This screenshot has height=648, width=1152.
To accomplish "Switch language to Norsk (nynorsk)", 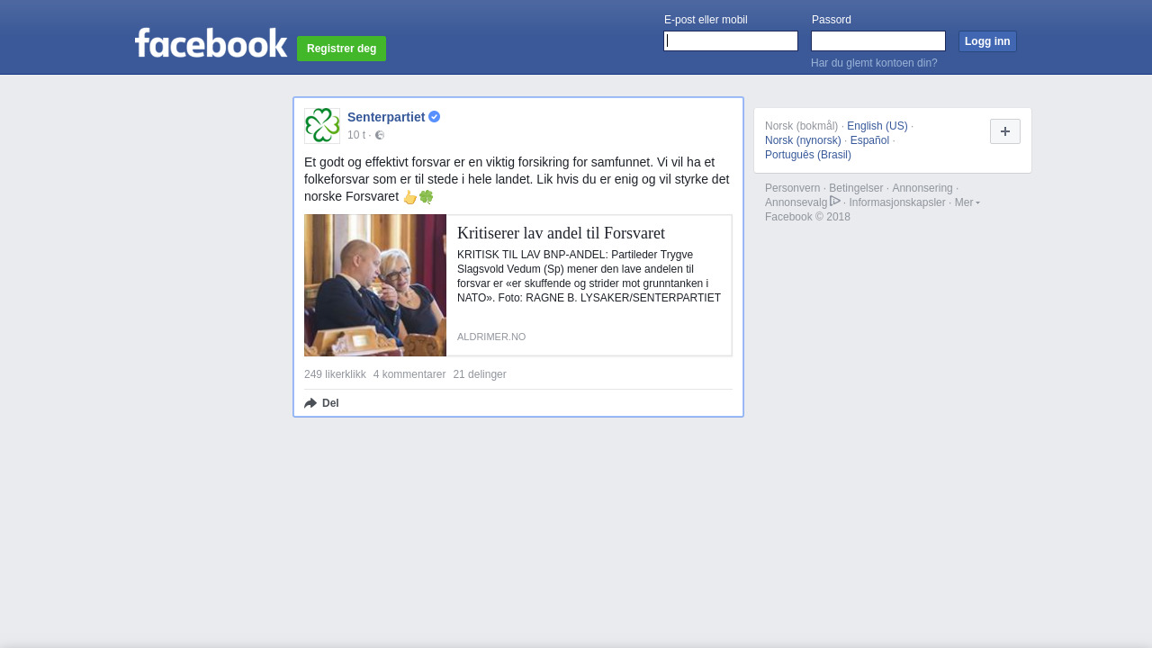I will point(803,140).
